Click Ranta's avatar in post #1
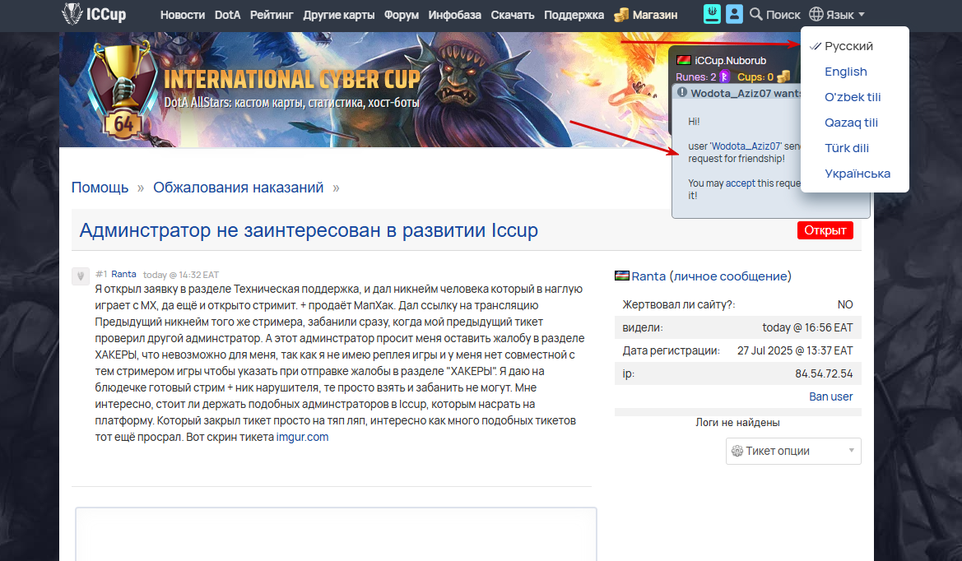The height and width of the screenshot is (561, 962). (81, 276)
